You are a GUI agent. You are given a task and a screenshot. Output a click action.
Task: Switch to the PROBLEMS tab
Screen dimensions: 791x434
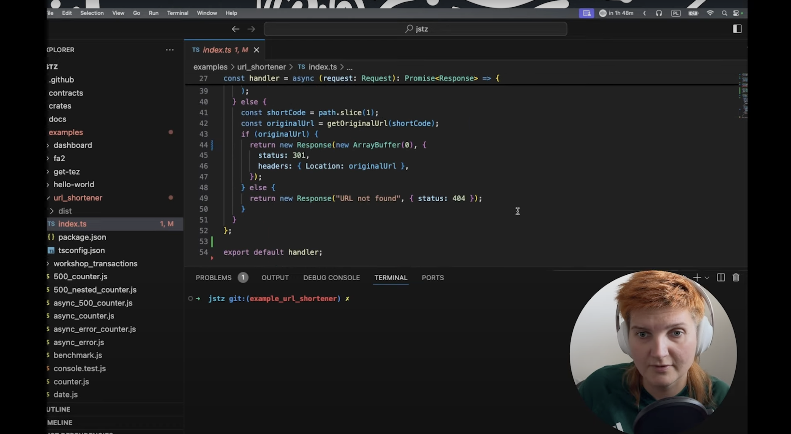coord(213,278)
